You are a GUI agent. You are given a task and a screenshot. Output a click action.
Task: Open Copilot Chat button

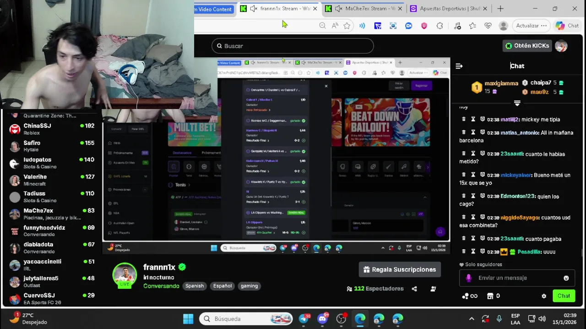point(567,26)
